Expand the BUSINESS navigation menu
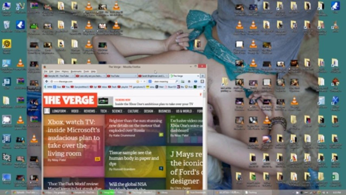The height and width of the screenshot is (195, 346). 166,111
